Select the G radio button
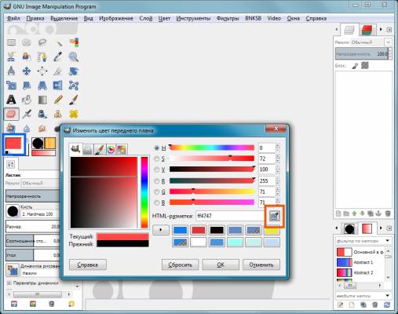Viewport: 398px width, 314px height. (157, 192)
